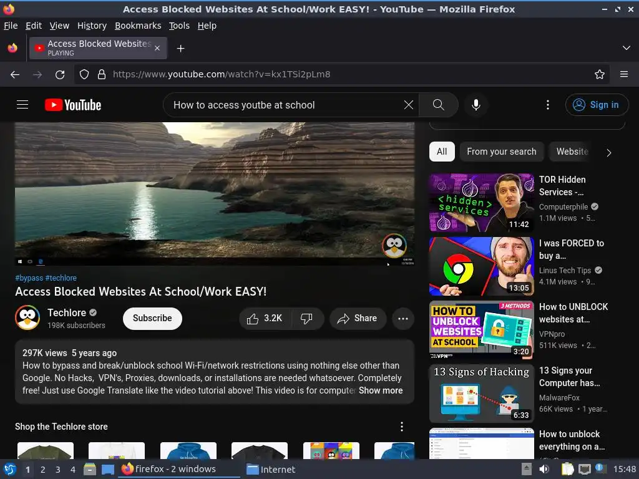Viewport: 639px width, 479px height.
Task: Open the History menu
Action: point(92,26)
